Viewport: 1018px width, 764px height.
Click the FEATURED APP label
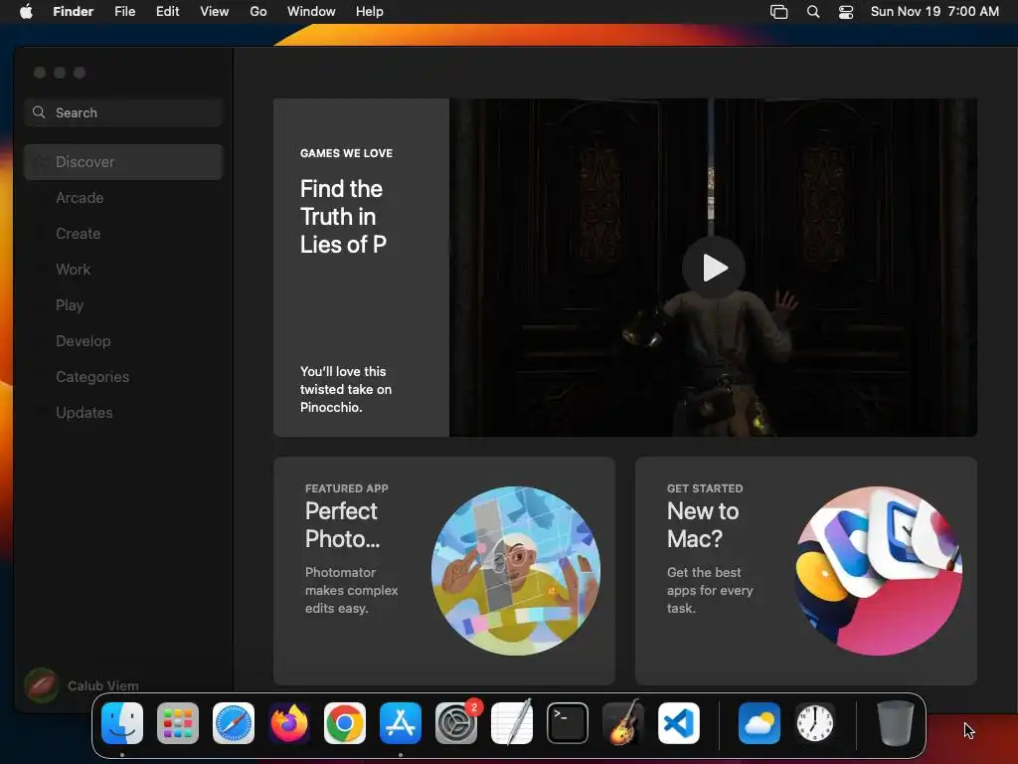(x=347, y=488)
